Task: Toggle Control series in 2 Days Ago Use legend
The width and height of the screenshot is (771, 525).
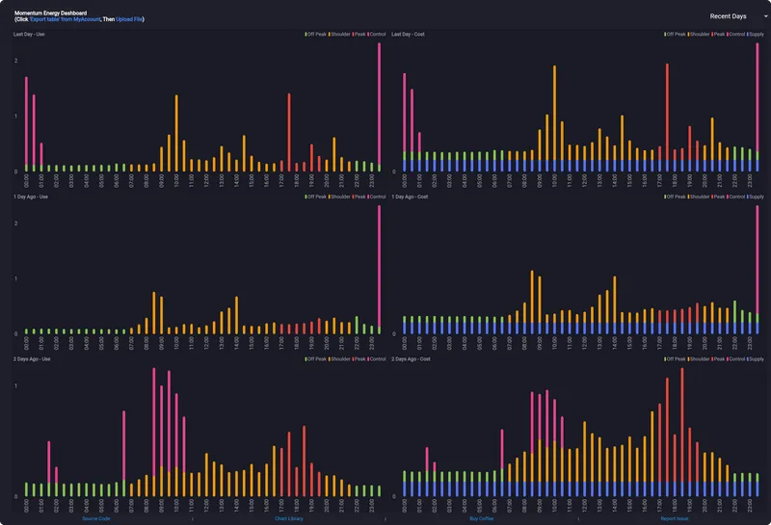Action: [x=378, y=358]
